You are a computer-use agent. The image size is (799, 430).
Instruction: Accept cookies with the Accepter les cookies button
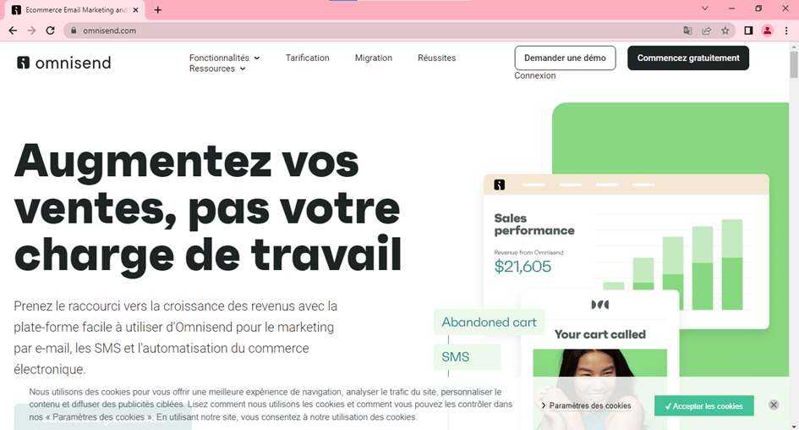click(x=703, y=405)
